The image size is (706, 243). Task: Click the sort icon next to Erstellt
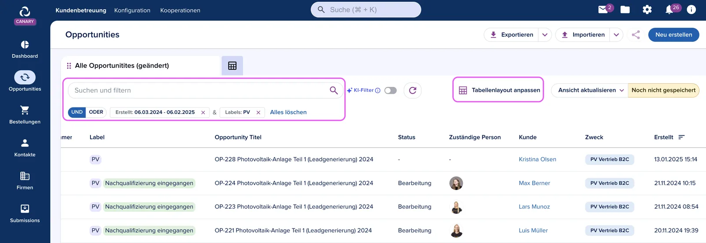(681, 137)
